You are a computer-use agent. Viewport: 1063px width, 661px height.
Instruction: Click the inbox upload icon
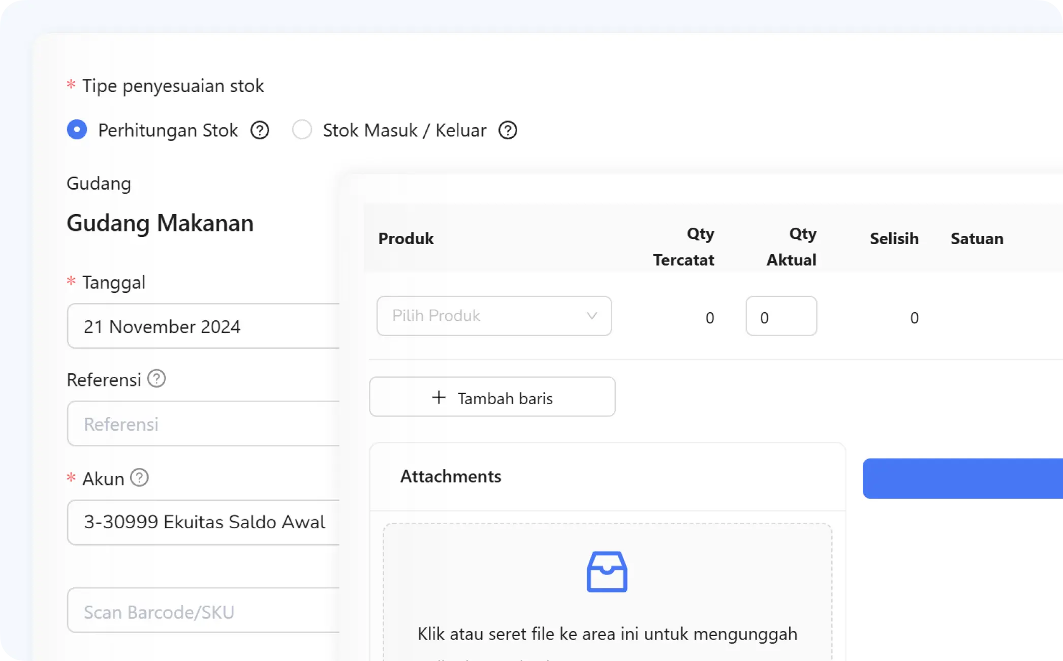tap(607, 572)
